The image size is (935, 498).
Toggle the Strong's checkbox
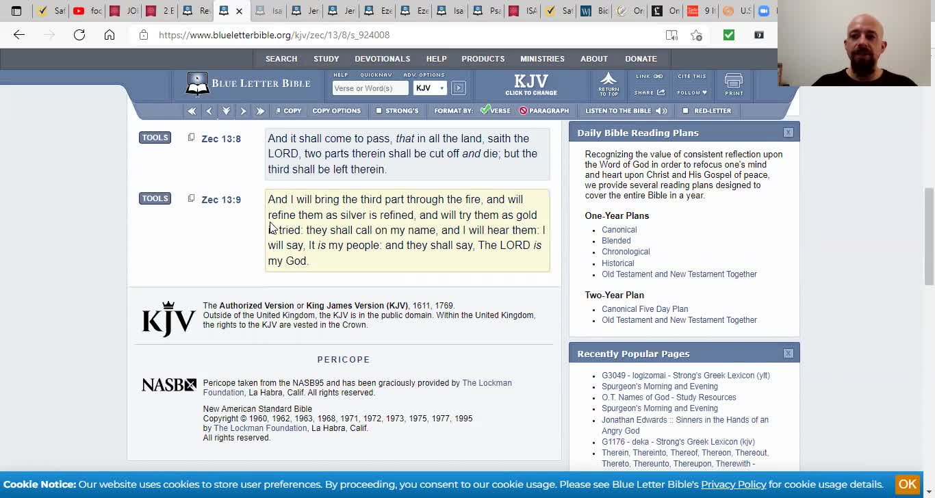(x=379, y=111)
